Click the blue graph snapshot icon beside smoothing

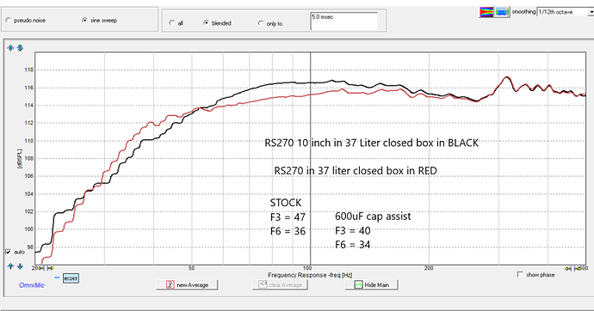click(x=503, y=12)
